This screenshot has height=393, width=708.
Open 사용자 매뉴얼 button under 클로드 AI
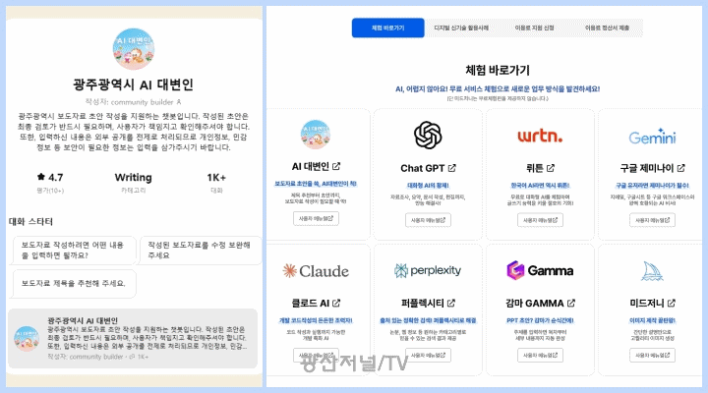(x=316, y=355)
